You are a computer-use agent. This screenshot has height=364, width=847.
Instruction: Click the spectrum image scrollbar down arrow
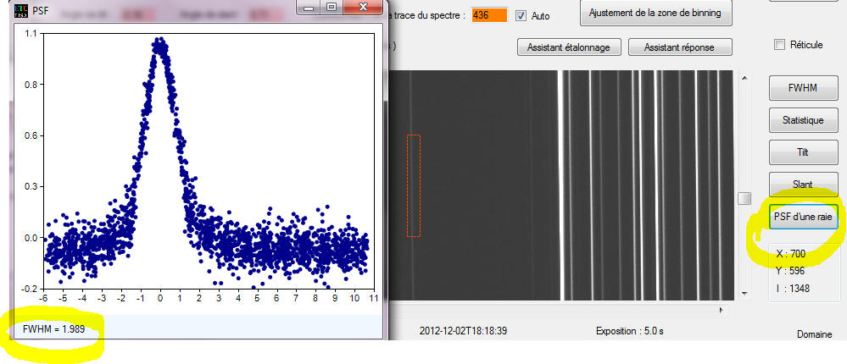pos(744,293)
